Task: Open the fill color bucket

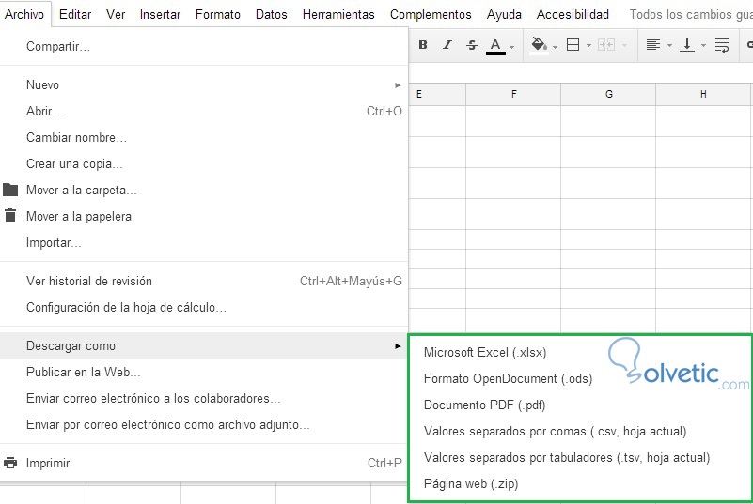Action: coord(539,46)
